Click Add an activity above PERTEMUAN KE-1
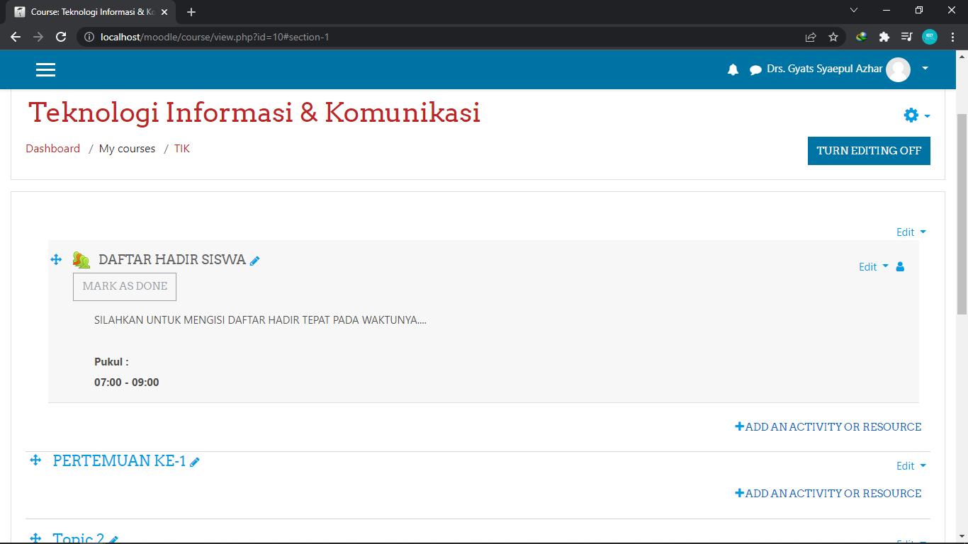This screenshot has height=544, width=968. (x=828, y=426)
